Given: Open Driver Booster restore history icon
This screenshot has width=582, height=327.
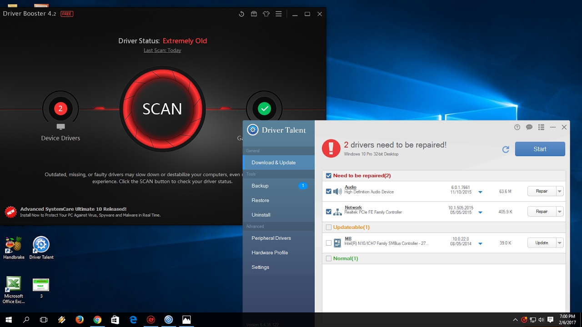Looking at the screenshot, I should (x=241, y=14).
